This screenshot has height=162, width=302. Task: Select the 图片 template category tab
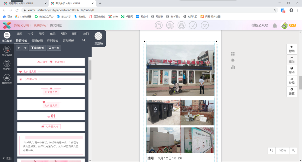tap(41, 34)
